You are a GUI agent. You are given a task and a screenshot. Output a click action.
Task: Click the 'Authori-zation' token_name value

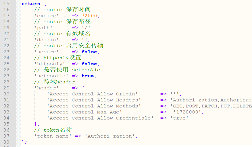click(x=109, y=136)
